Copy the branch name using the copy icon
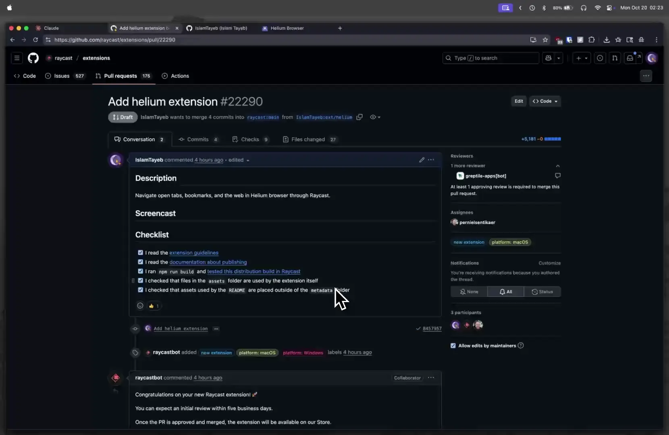The width and height of the screenshot is (669, 435). [x=359, y=117]
